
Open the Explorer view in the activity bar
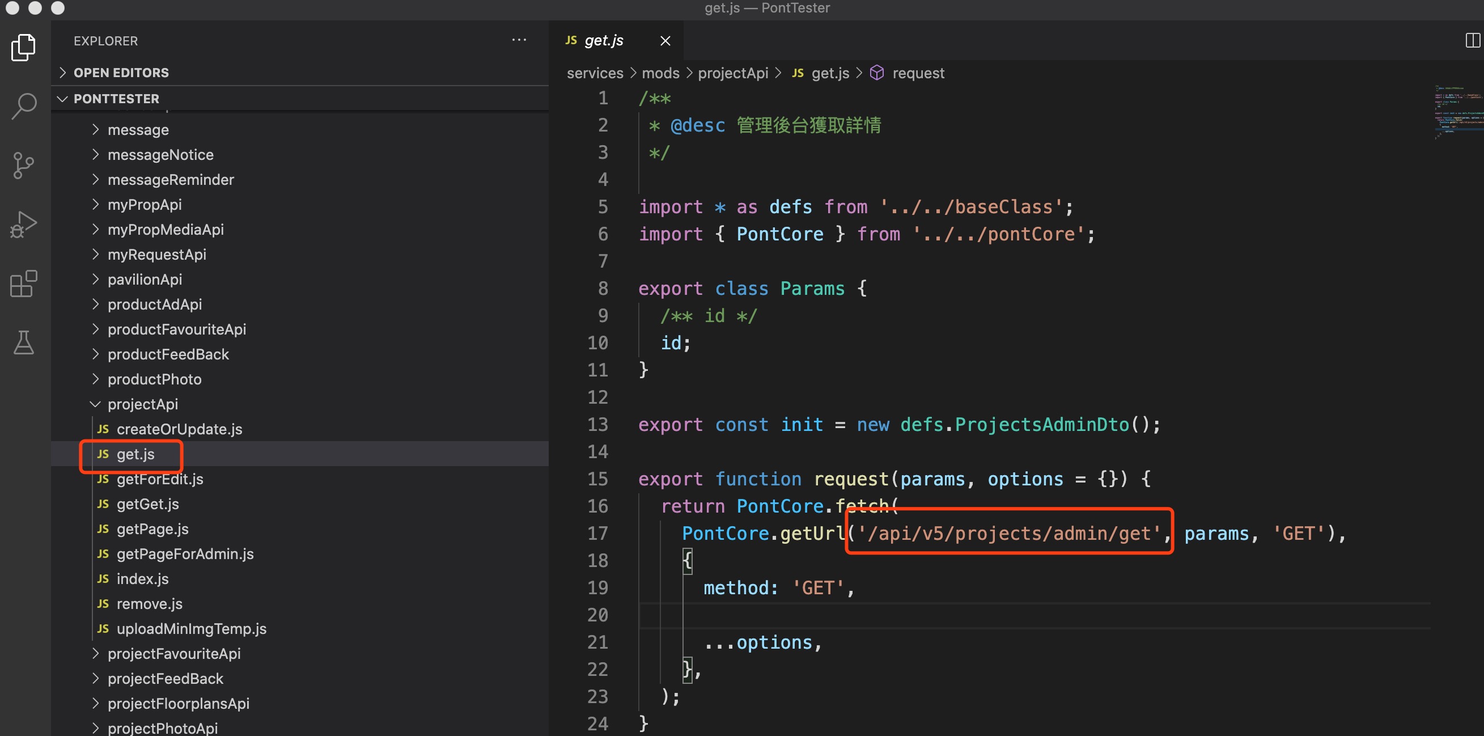[x=23, y=48]
